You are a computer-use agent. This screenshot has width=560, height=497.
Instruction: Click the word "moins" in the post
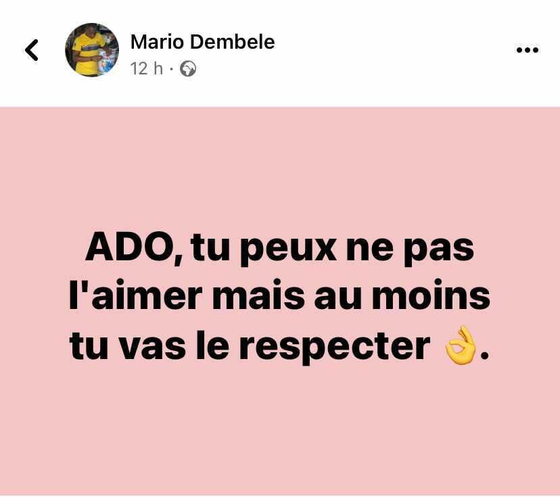[x=431, y=295]
